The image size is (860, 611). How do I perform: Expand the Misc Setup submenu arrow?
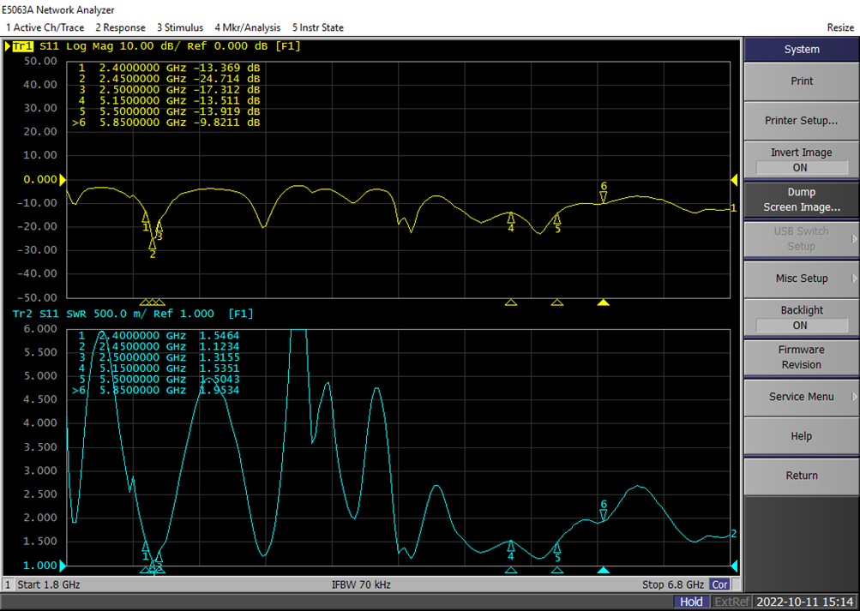coord(854,279)
